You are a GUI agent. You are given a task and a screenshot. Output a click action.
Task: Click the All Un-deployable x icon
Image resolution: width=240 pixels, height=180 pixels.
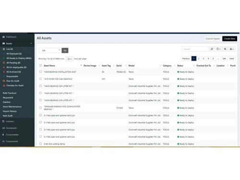(4, 67)
